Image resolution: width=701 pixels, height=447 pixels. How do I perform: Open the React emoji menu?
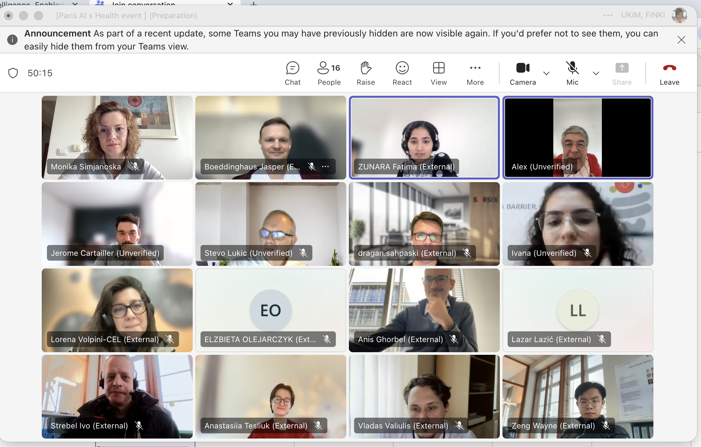[x=402, y=73]
